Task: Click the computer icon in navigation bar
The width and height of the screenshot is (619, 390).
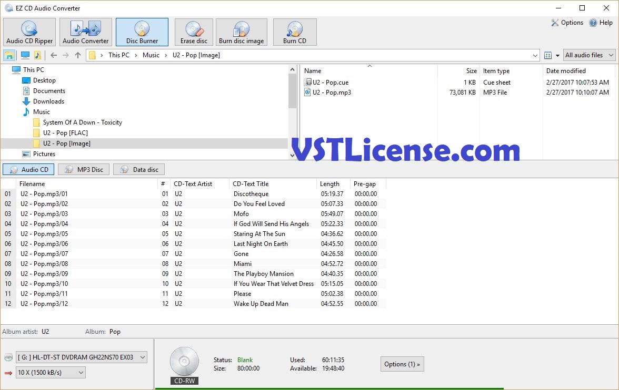Action: (x=25, y=55)
